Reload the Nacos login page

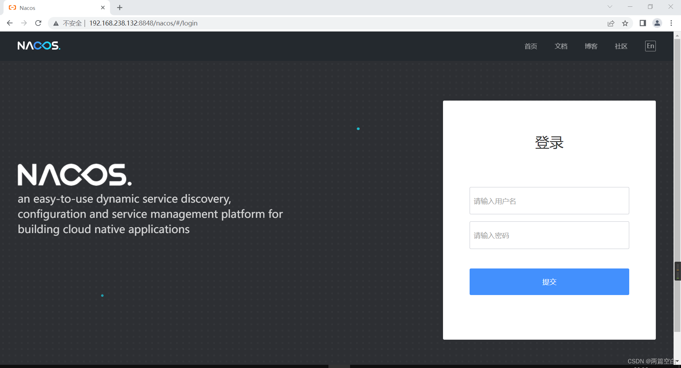38,23
